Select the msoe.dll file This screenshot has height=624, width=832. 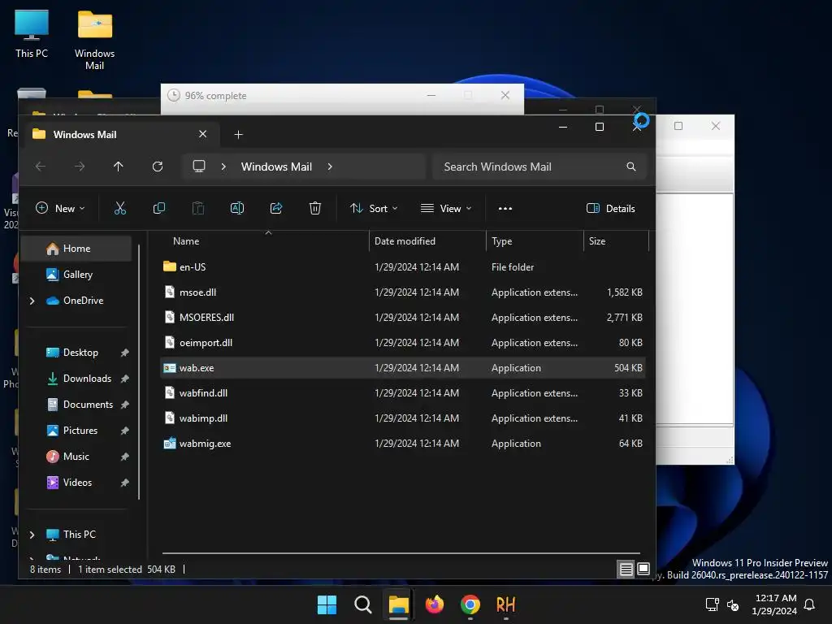[x=403, y=292]
